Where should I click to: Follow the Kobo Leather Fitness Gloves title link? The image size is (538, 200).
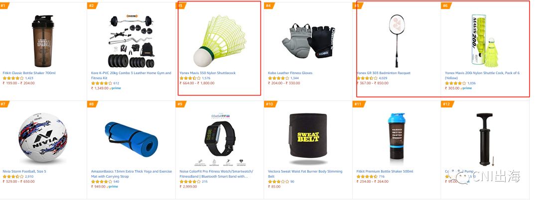tap(290, 73)
